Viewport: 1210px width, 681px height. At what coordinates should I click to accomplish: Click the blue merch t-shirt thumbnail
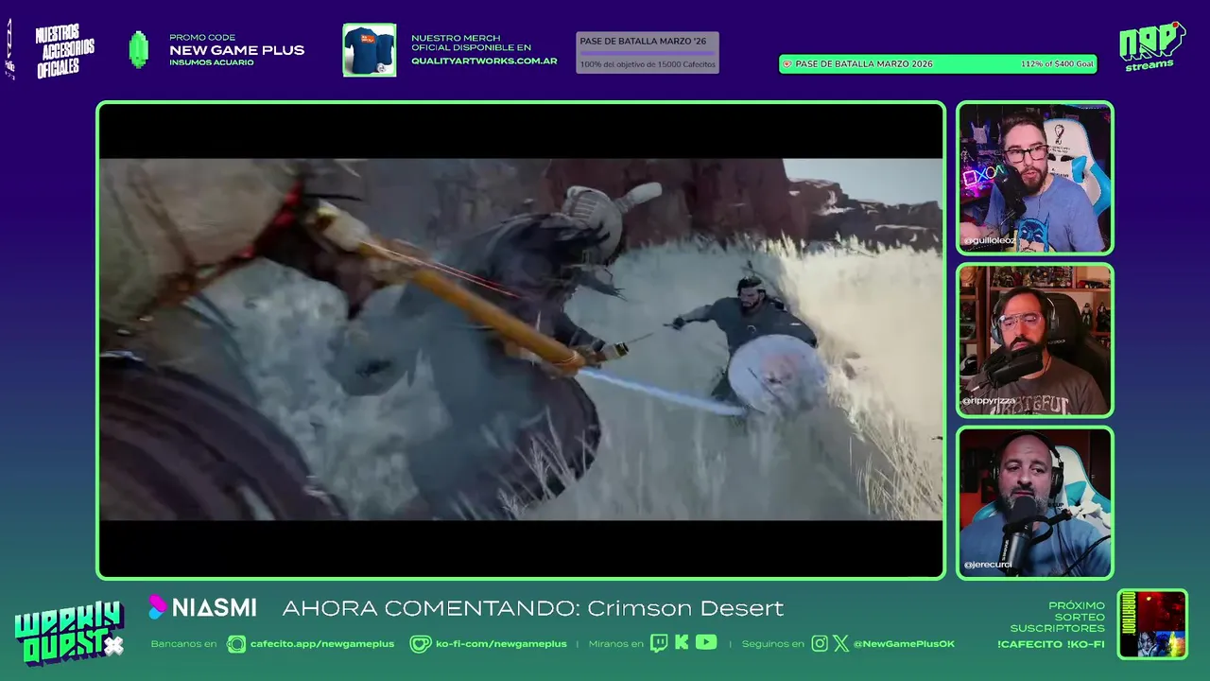(370, 50)
